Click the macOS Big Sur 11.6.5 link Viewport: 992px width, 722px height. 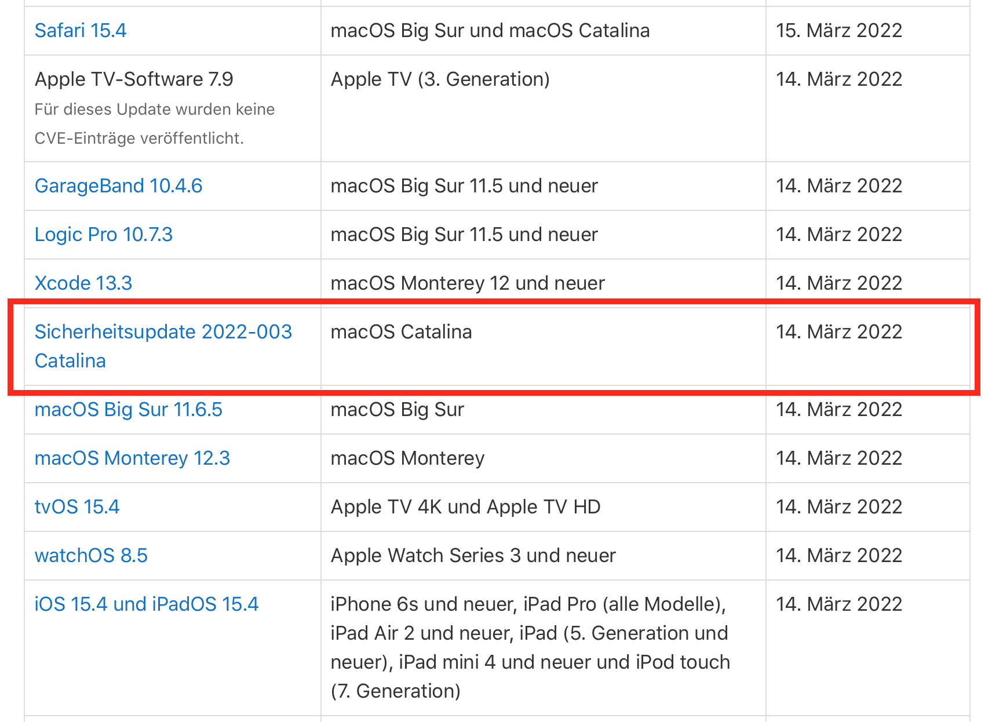tap(128, 410)
